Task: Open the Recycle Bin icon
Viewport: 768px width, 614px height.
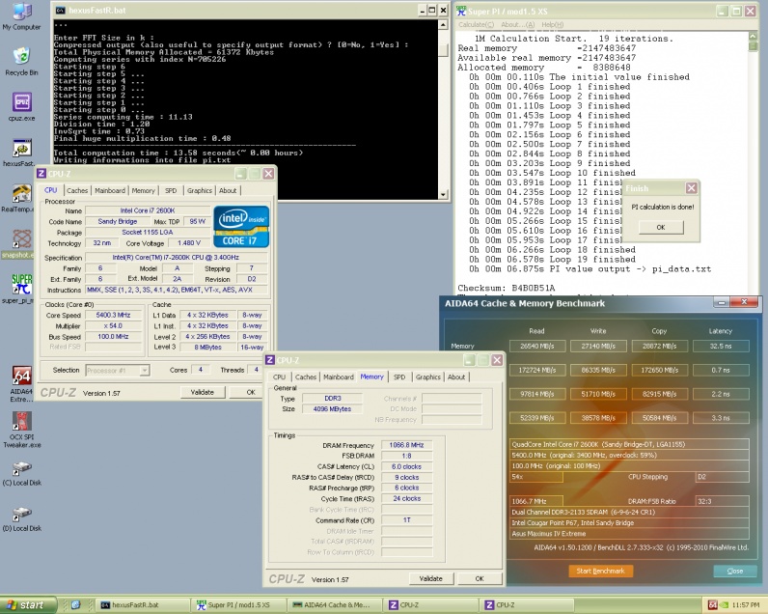Action: click(21, 57)
